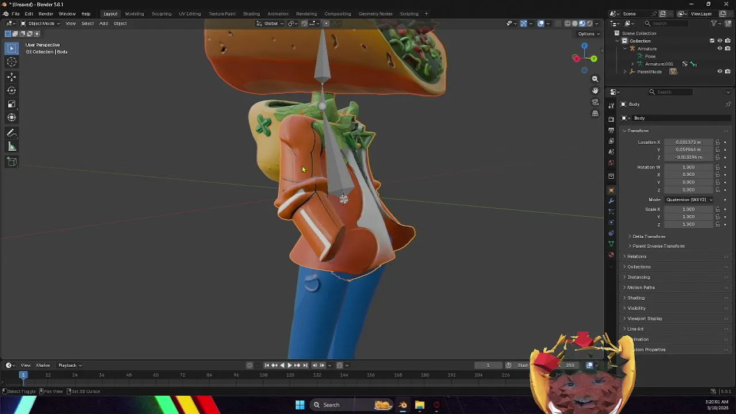Activate the combined Transform tool
Viewport: 736px width, 414px height.
click(11, 118)
